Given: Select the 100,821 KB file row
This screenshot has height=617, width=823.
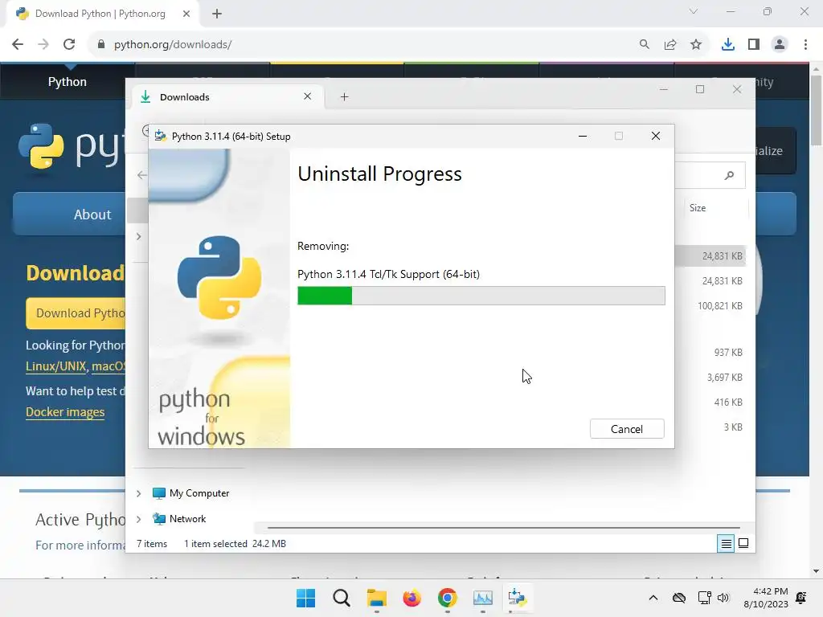Looking at the screenshot, I should pos(719,306).
